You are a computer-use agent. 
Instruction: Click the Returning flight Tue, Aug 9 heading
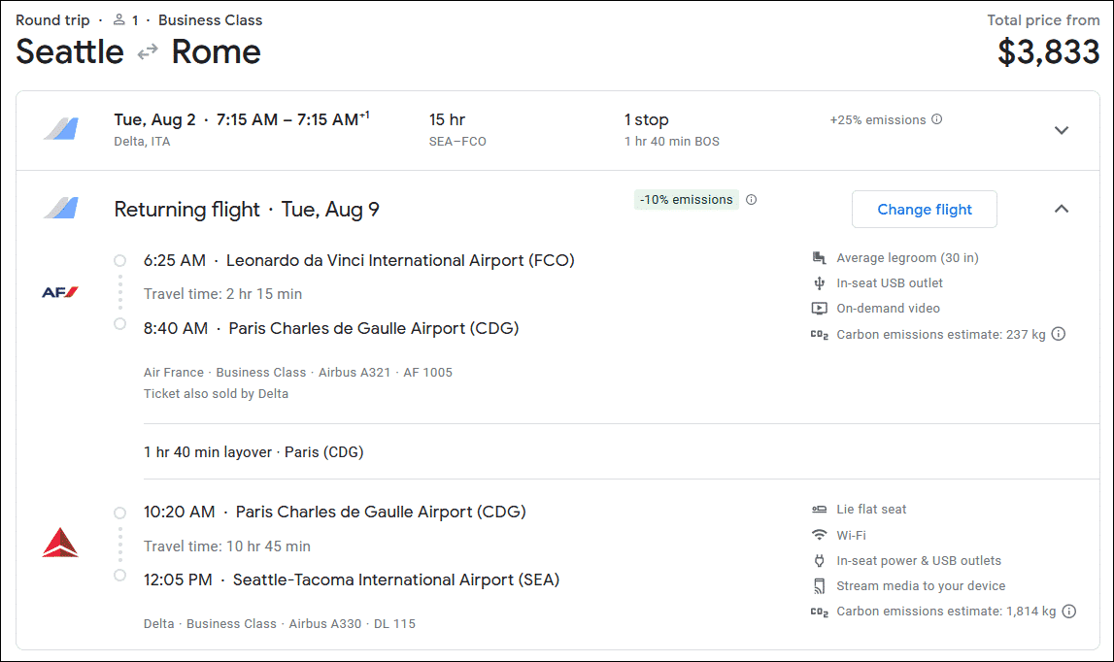coord(247,210)
